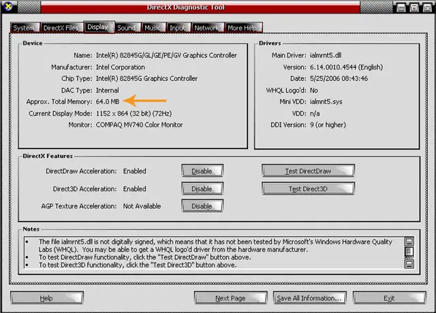Click the VDD value n/a
This screenshot has width=436, height=313.
[315, 114]
